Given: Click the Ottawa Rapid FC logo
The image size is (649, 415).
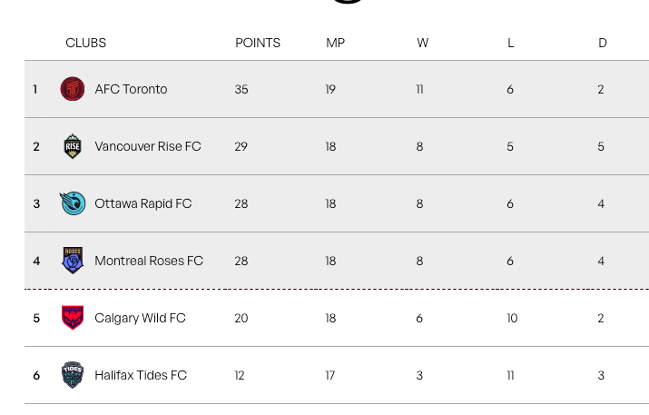Looking at the screenshot, I should tap(73, 203).
